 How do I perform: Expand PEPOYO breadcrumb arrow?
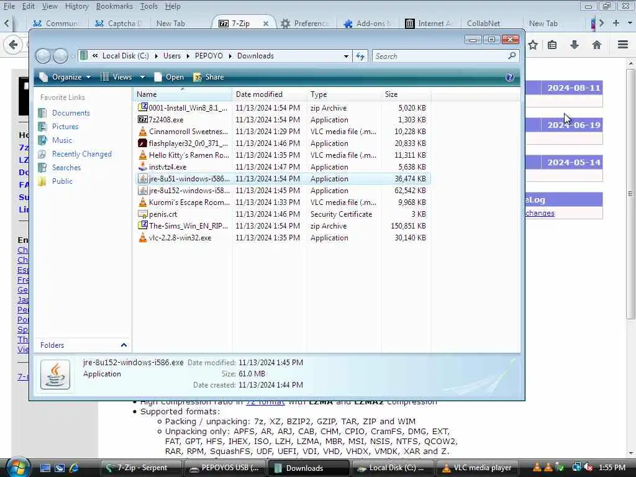point(230,56)
